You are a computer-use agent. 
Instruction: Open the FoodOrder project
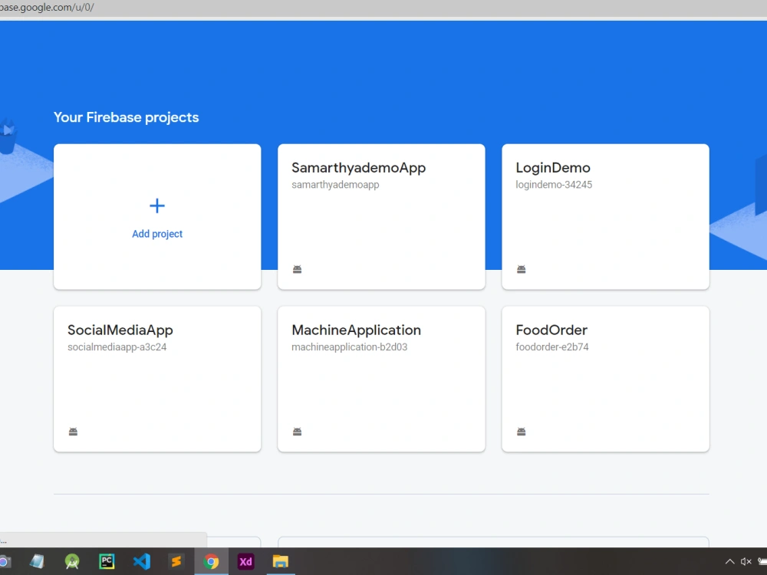[605, 379]
